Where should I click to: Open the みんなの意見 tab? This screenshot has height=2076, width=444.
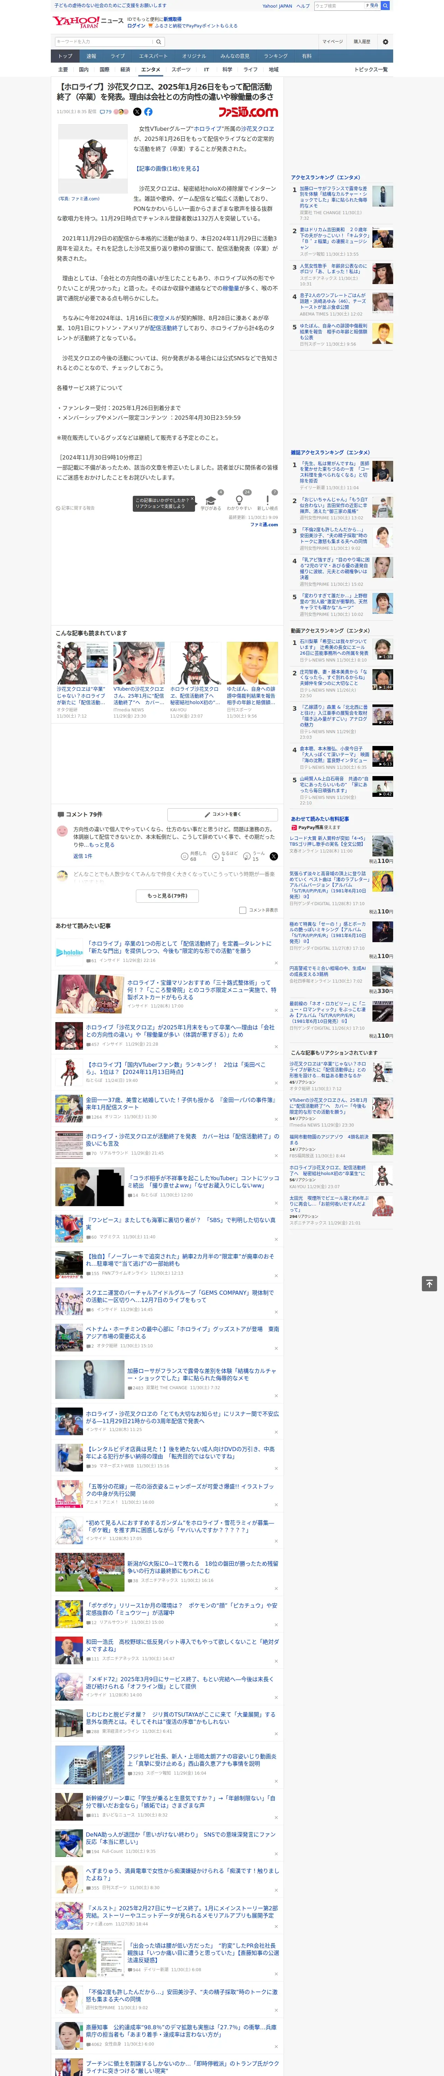click(x=235, y=56)
